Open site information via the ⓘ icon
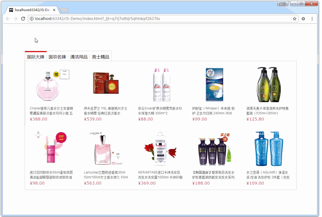 tap(32, 19)
